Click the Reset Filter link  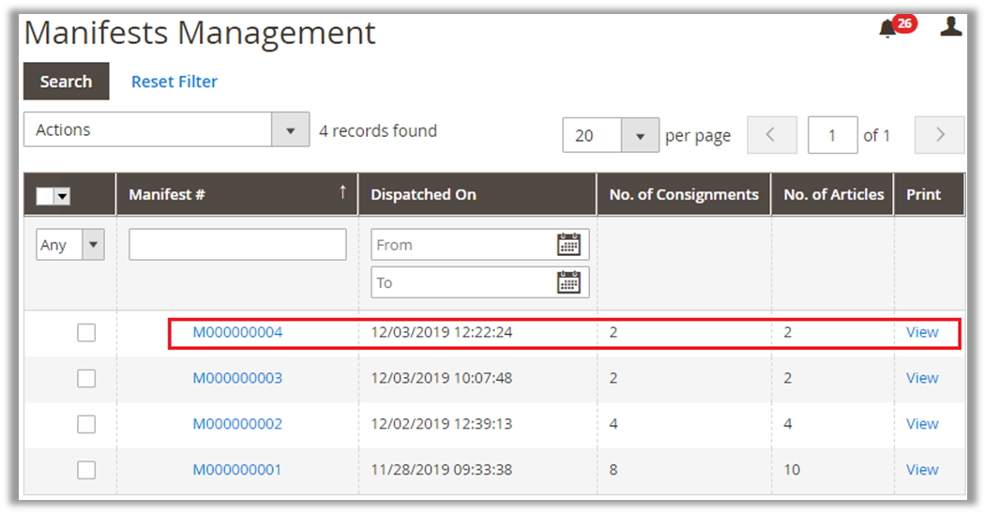[174, 82]
